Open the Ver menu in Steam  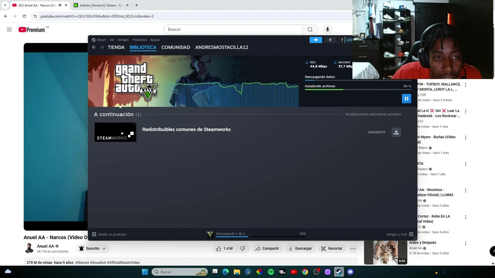point(112,40)
